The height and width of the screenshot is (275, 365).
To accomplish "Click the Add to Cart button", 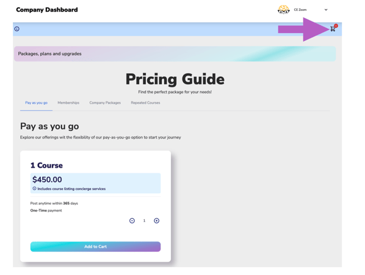I will 95,246.
